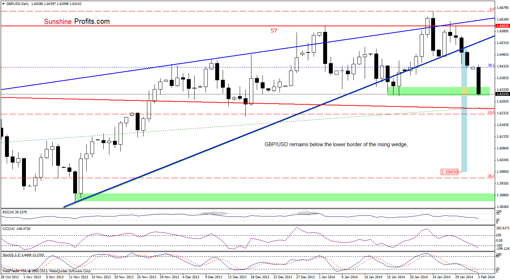Click the 1.60345 price axis value
This screenshot has height=280, width=510.
503,160
